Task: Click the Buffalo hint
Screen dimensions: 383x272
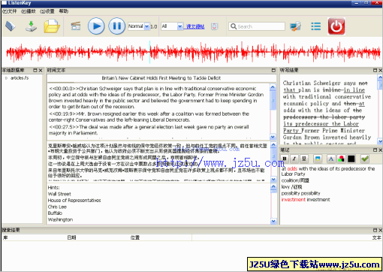Action: [x=55, y=213]
